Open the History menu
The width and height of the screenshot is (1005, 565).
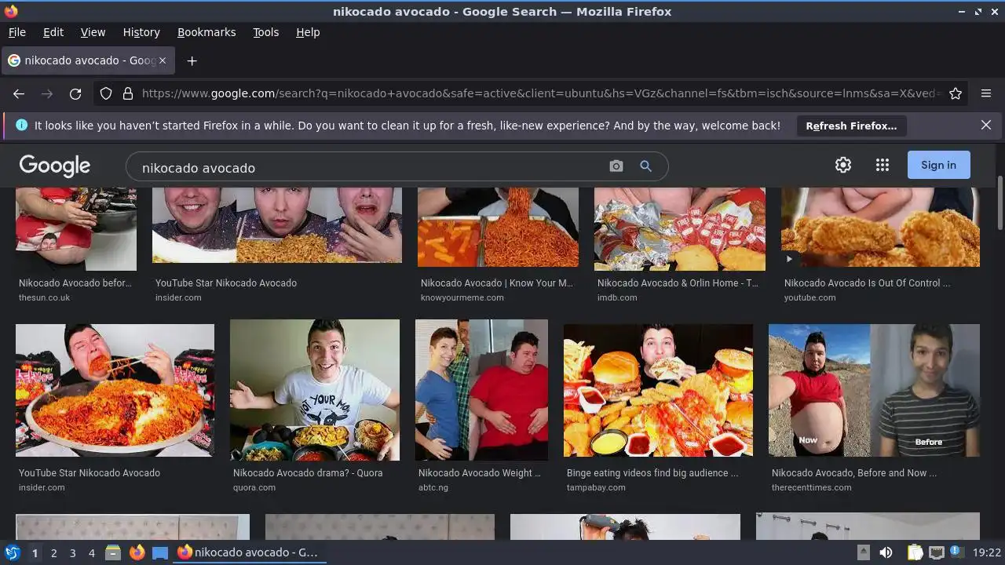click(x=141, y=32)
